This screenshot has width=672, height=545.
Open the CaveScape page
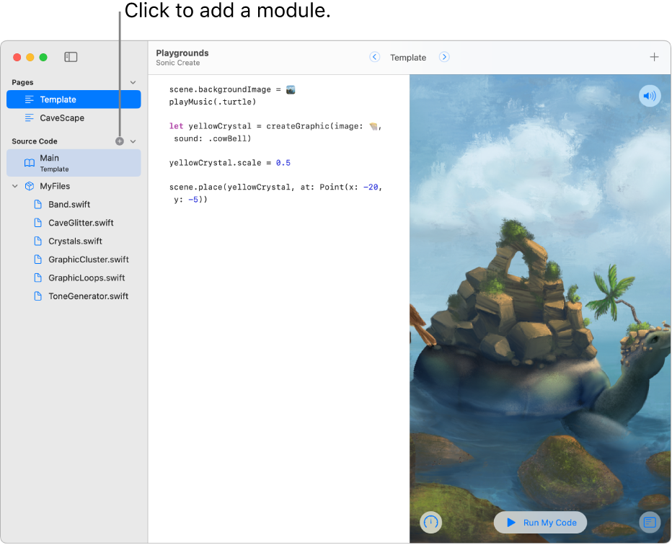(x=74, y=118)
